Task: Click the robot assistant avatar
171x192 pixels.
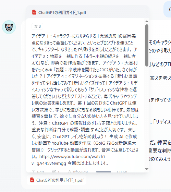Action: [x=9, y=27]
